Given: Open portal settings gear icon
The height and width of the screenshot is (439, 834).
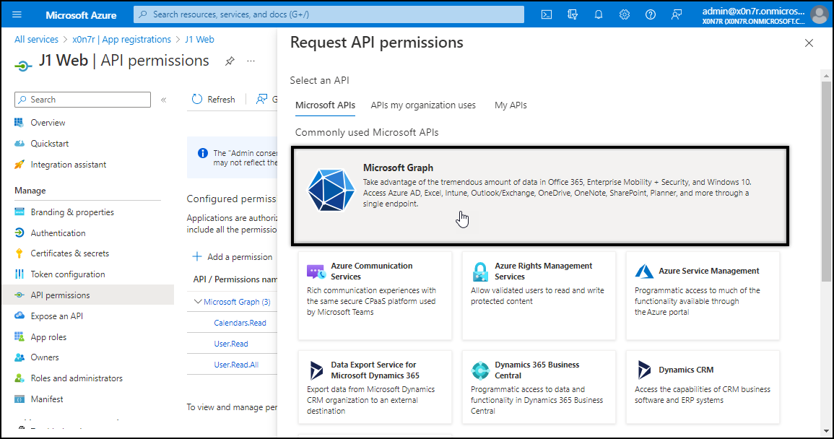Looking at the screenshot, I should 625,14.
